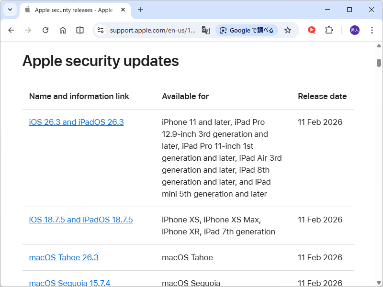Click the browser Home icon
The height and width of the screenshot is (287, 383).
(62, 30)
